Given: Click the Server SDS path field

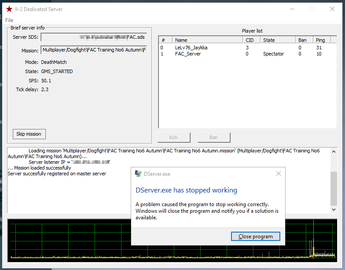Looking at the screenshot, I should pyautogui.click(x=94, y=37).
